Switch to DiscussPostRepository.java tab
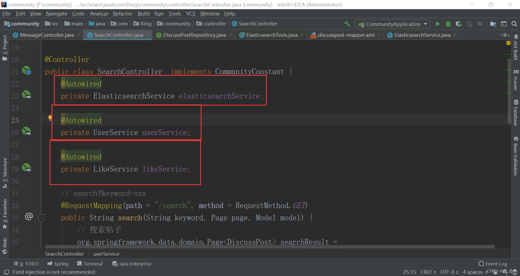The height and width of the screenshot is (276, 520). pyautogui.click(x=194, y=35)
